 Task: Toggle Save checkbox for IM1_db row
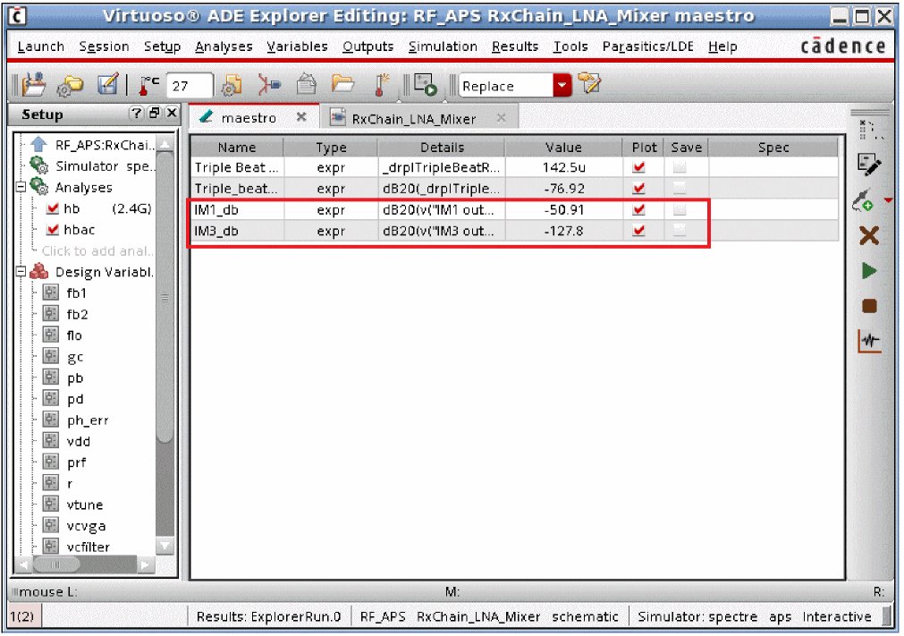click(680, 209)
